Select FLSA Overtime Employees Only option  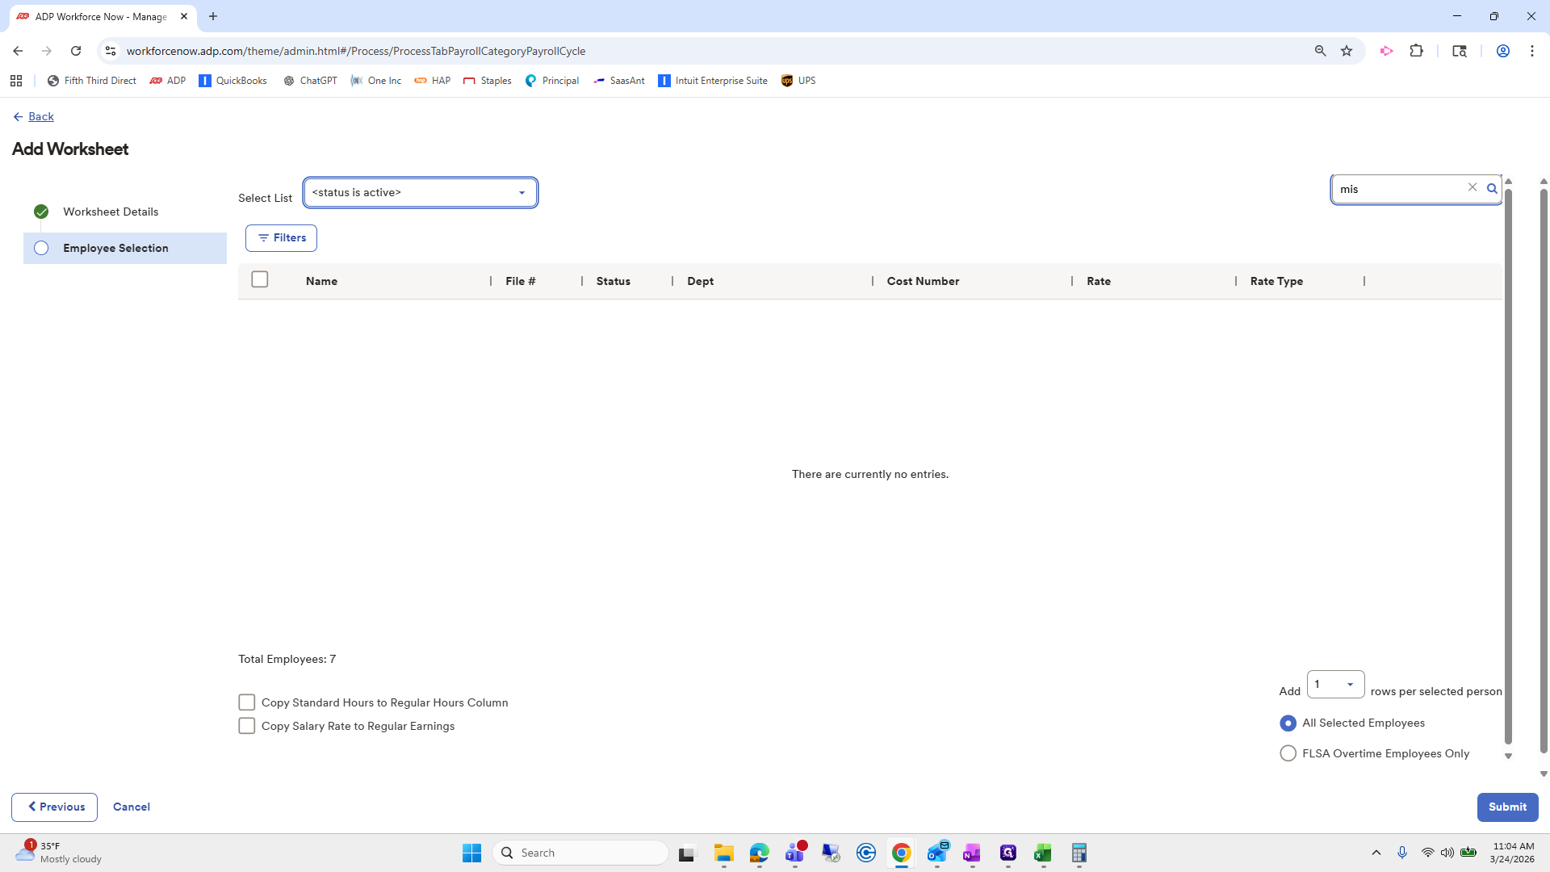[1288, 753]
